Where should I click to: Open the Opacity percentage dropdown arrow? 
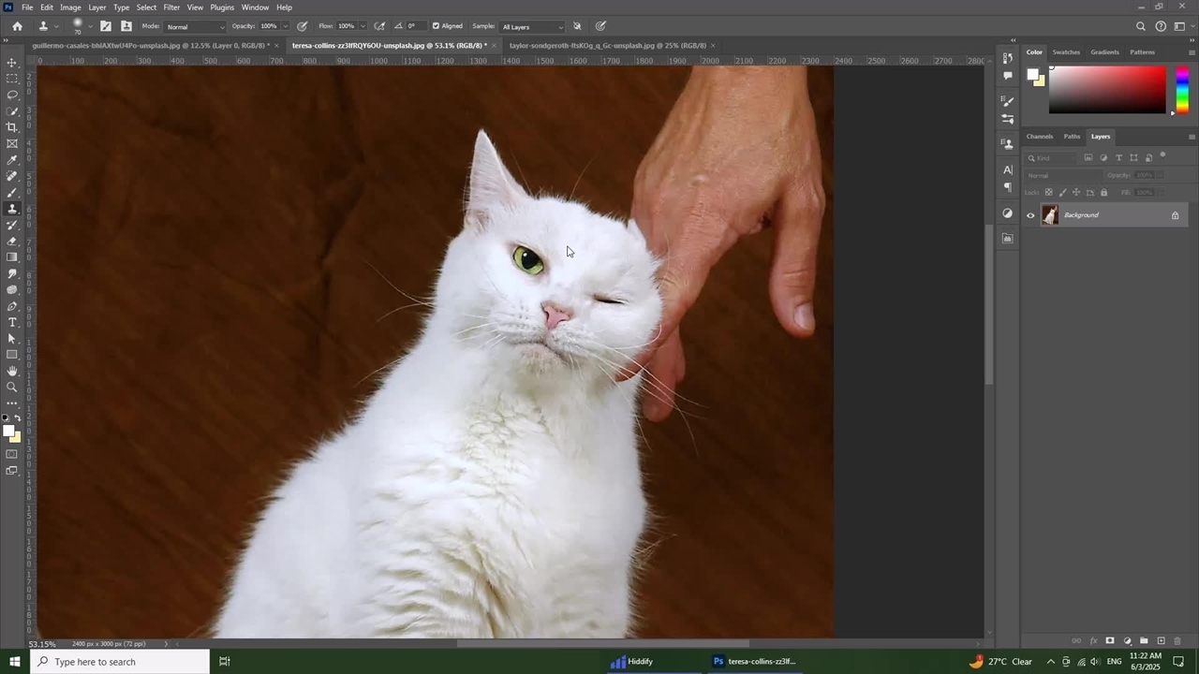[x=286, y=26]
